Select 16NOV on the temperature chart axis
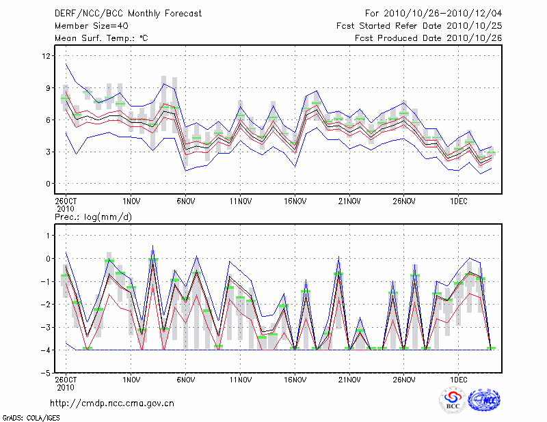Viewport: 547px width, 422px height. click(294, 201)
